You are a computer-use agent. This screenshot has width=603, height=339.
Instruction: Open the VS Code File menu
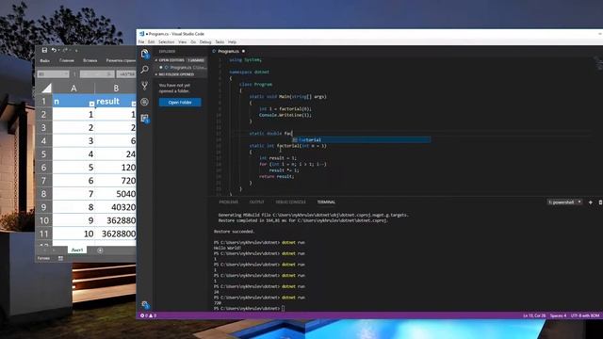141,41
